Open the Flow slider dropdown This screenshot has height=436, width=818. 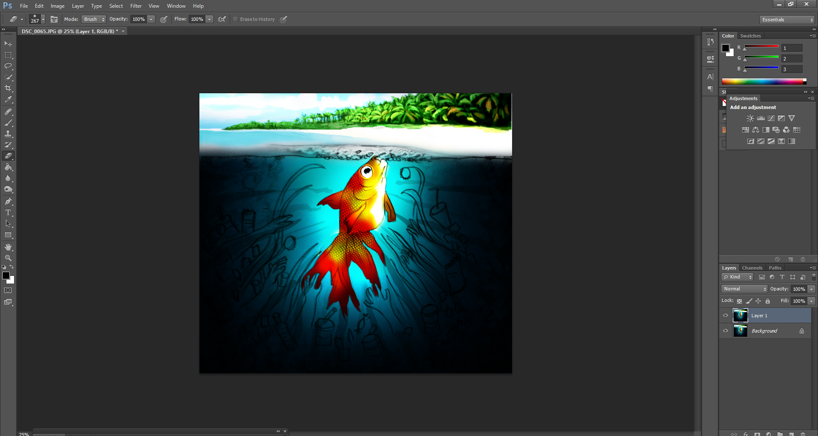click(209, 19)
